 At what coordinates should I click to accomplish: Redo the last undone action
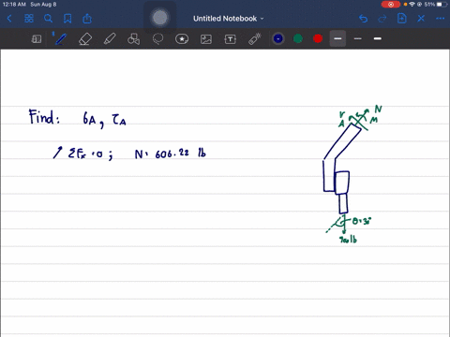click(x=382, y=19)
